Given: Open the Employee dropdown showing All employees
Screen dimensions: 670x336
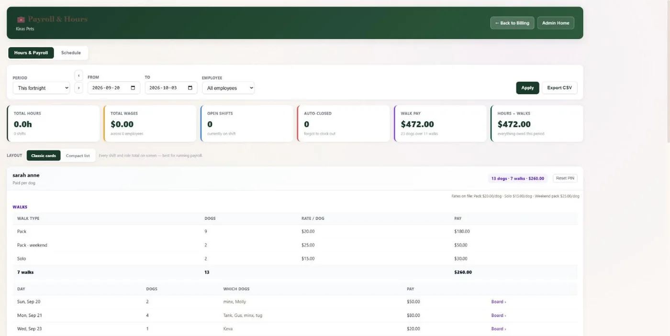Looking at the screenshot, I should point(228,88).
